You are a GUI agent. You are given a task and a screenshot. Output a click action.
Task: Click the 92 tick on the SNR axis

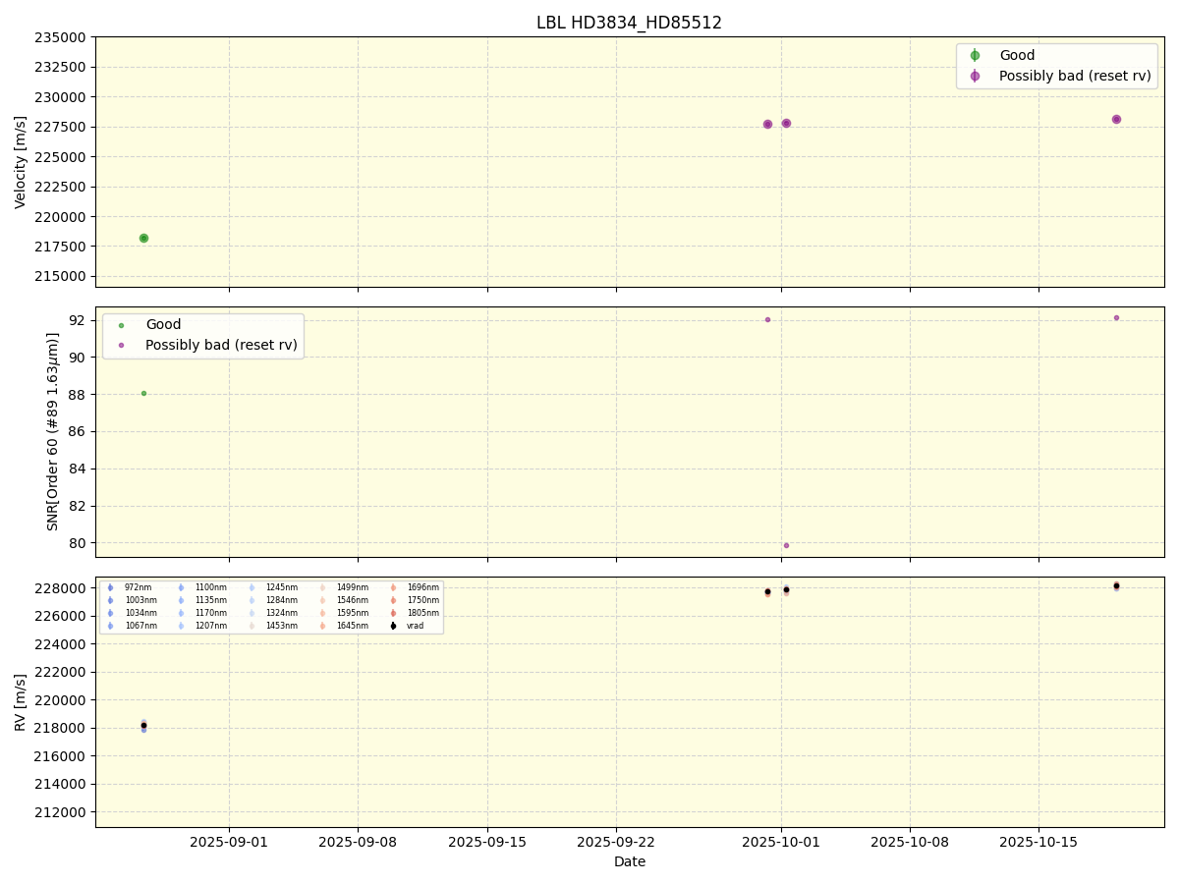click(79, 320)
